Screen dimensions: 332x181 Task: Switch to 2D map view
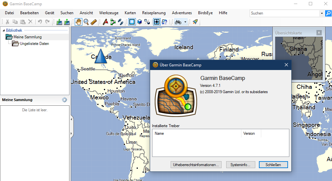pyautogui.click(x=132, y=22)
